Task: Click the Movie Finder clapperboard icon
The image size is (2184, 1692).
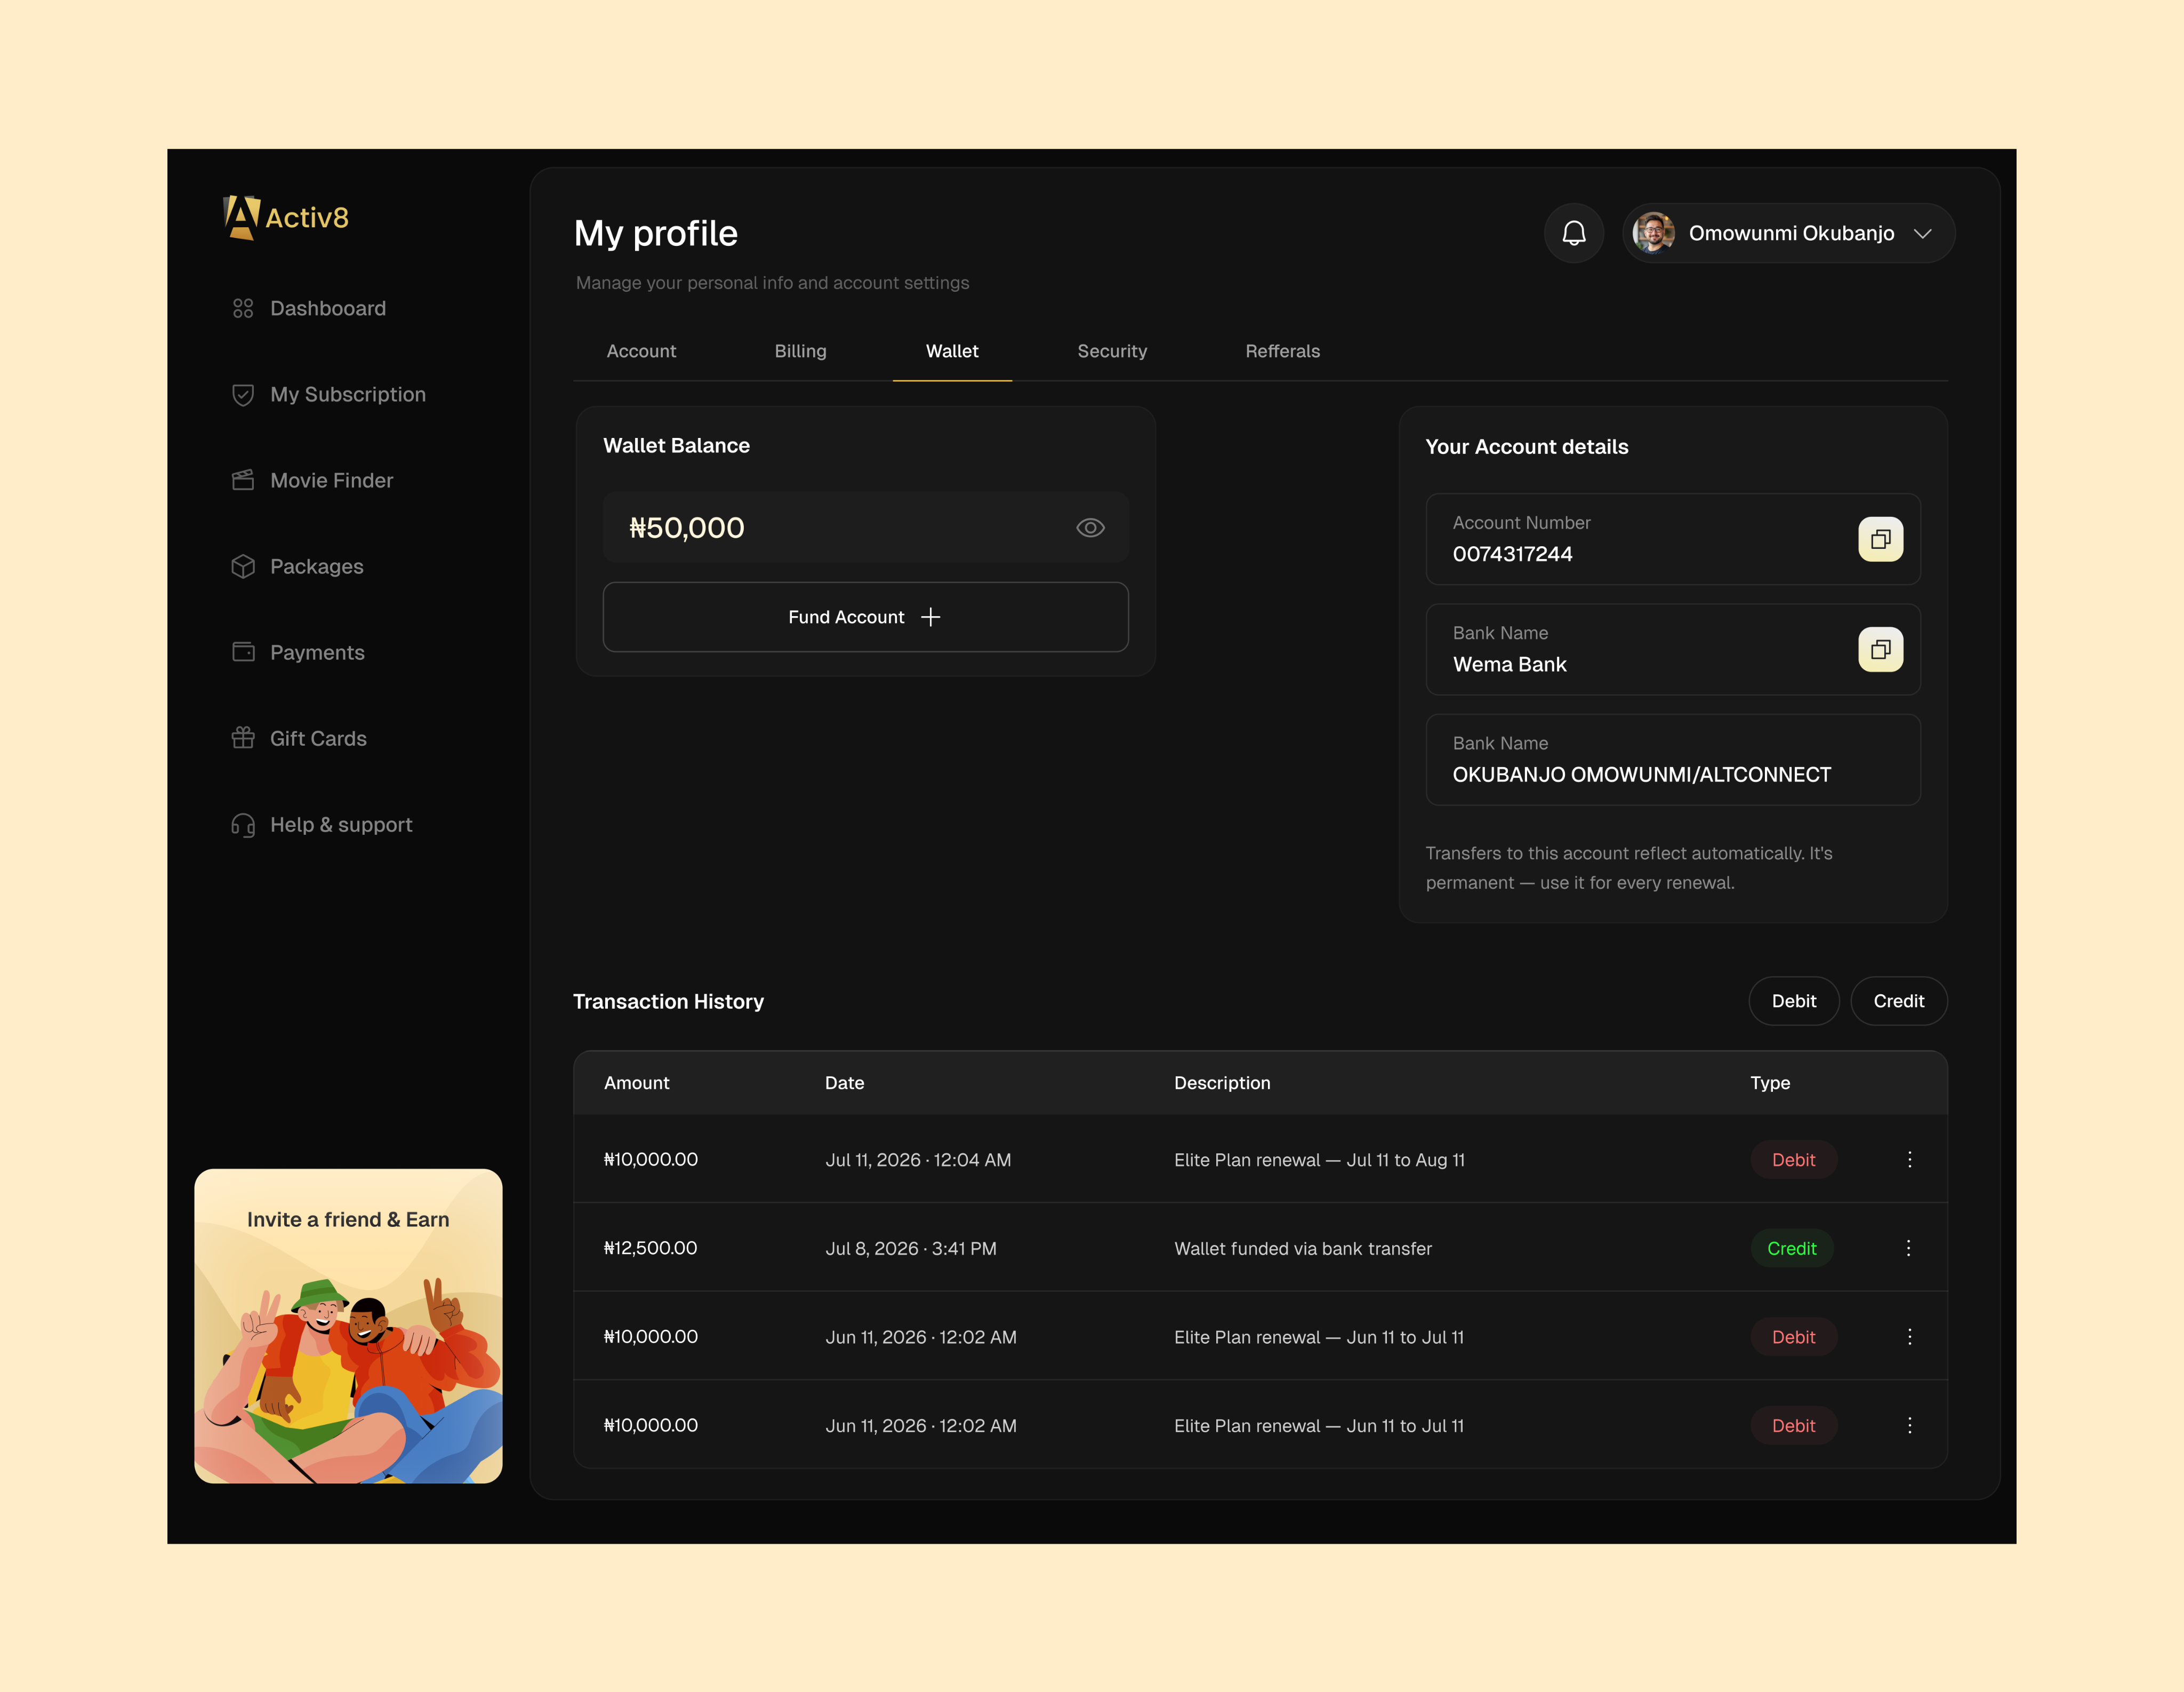Action: [x=243, y=480]
